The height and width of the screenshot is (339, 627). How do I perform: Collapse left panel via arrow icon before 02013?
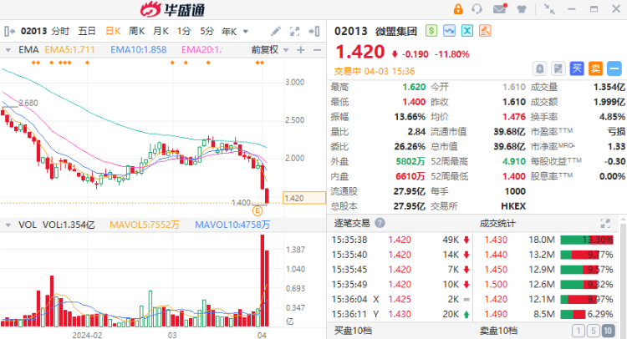click(9, 31)
